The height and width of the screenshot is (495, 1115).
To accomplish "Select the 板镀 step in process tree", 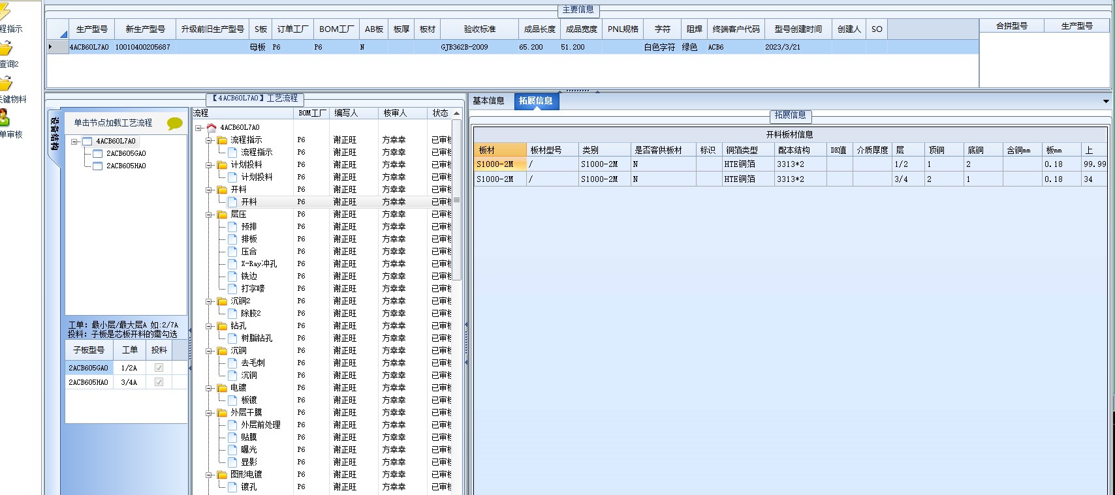I will (x=249, y=400).
